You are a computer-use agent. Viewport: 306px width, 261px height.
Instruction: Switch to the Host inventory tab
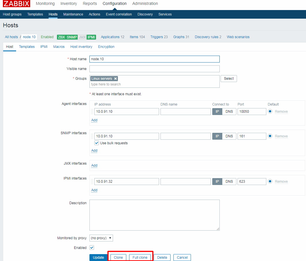(x=81, y=47)
